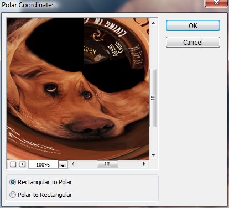Zoom in the preview with the plus button
This screenshot has width=229, height=208.
[x=23, y=164]
